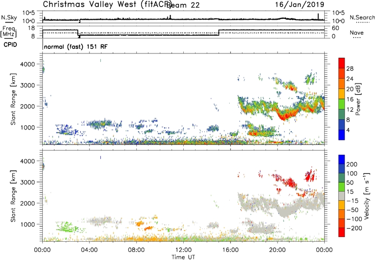This screenshot has height=260, width=375.
Task: Click the red bottom segment of Velocity colorbar
Action: 342,232
